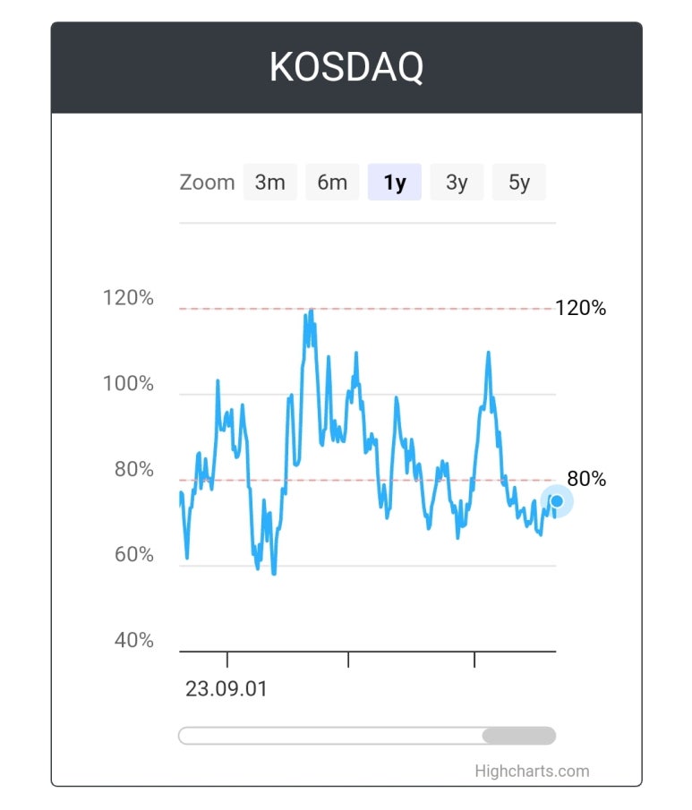Click the KOSDAQ header title
Viewport: 692px width, 810px height.
(x=346, y=67)
